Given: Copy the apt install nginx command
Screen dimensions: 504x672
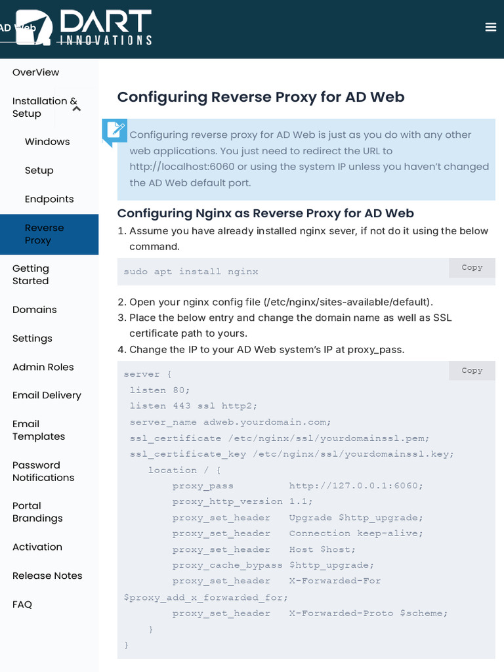Looking at the screenshot, I should tap(472, 268).
